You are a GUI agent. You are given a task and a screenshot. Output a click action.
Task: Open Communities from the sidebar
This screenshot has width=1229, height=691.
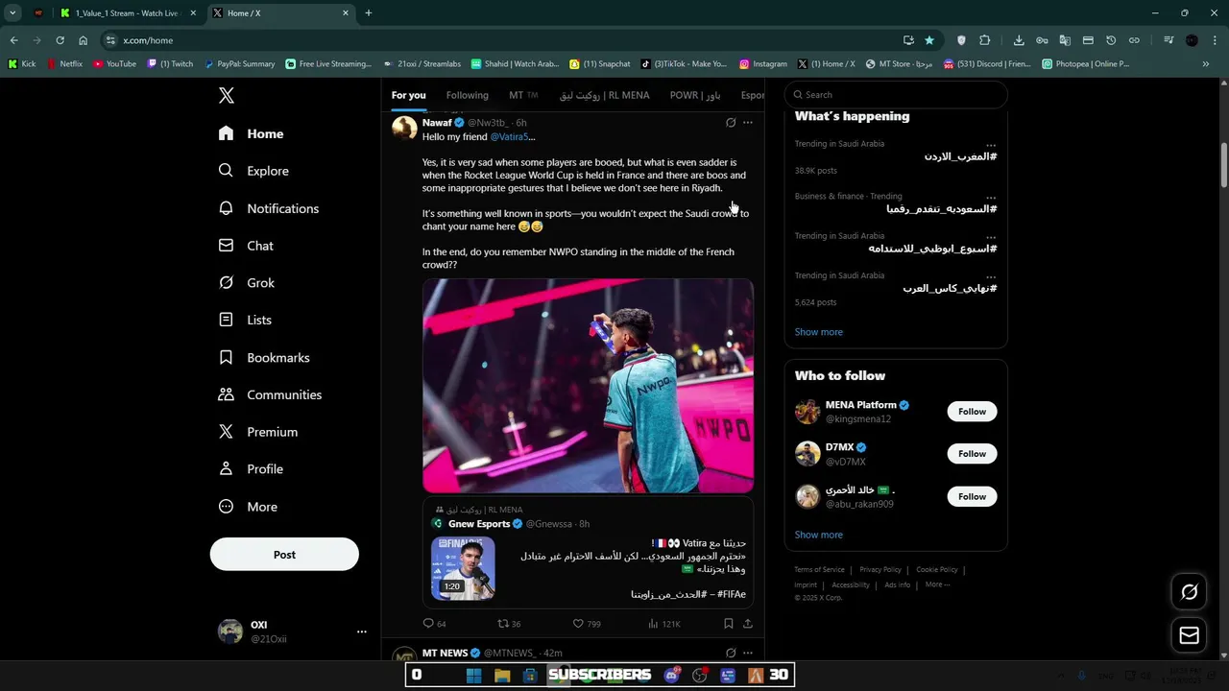pos(271,394)
